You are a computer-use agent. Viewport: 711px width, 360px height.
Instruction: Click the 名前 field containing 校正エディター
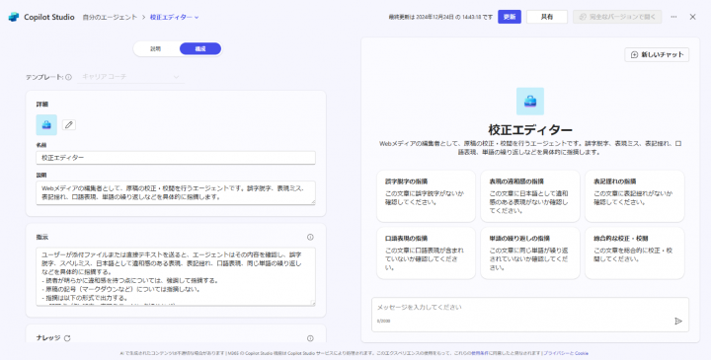(x=176, y=158)
